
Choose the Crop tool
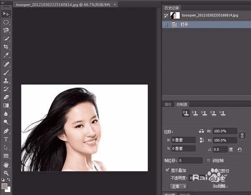tap(6, 47)
